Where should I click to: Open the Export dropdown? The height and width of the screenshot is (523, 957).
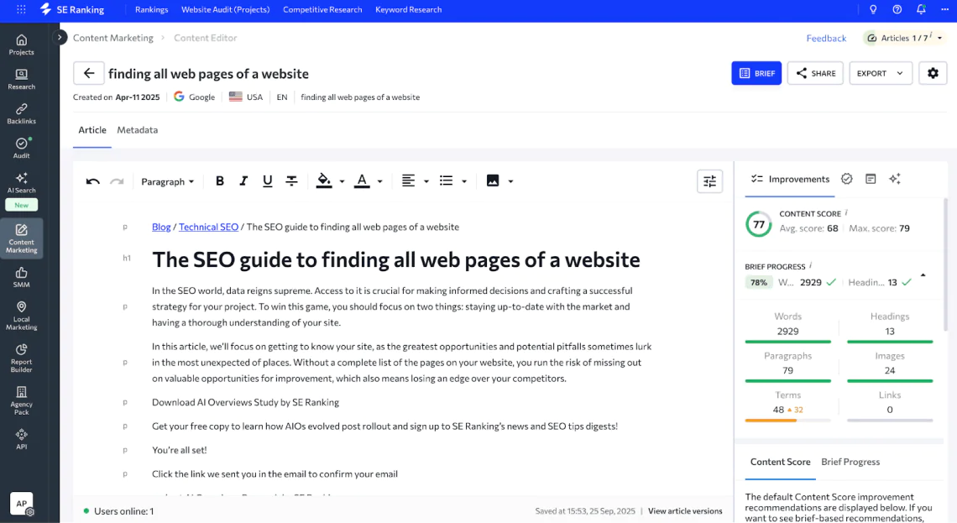click(x=880, y=73)
